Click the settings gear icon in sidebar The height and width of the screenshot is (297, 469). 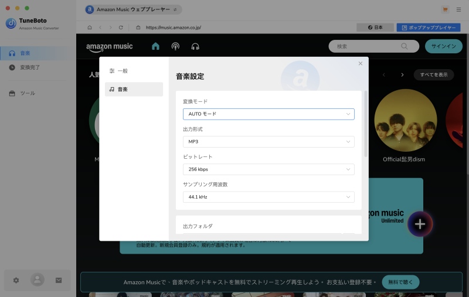coord(16,280)
